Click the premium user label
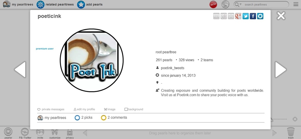 point(45,49)
